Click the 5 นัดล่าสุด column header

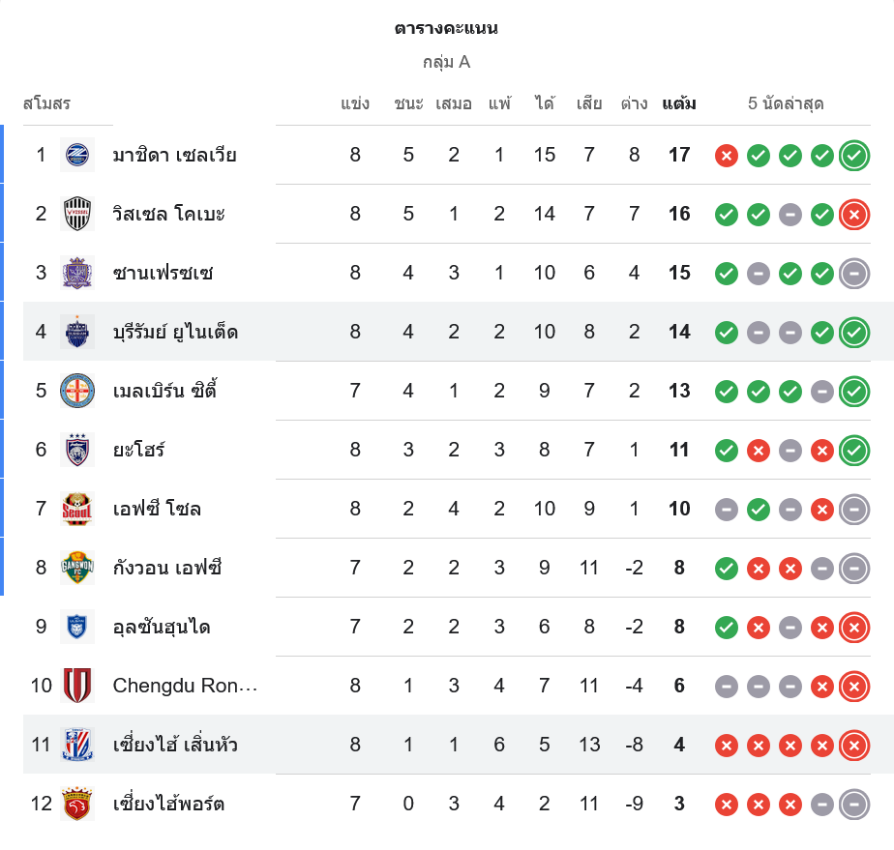(786, 103)
